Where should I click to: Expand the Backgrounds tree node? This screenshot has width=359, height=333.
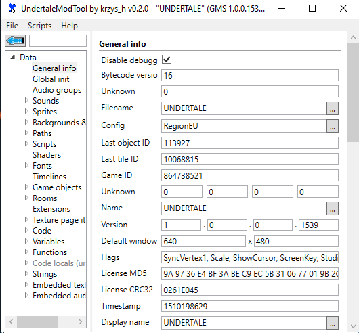coord(26,122)
